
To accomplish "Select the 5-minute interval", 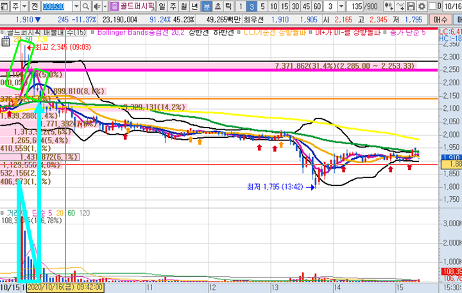I will [x=262, y=6].
